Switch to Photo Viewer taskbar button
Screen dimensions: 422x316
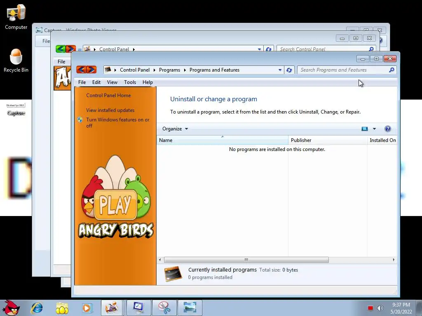[x=190, y=308]
